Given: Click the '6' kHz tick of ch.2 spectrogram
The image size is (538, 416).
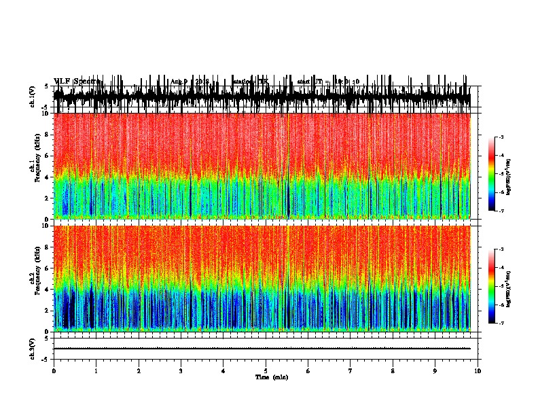Looking at the screenshot, I should [x=48, y=268].
